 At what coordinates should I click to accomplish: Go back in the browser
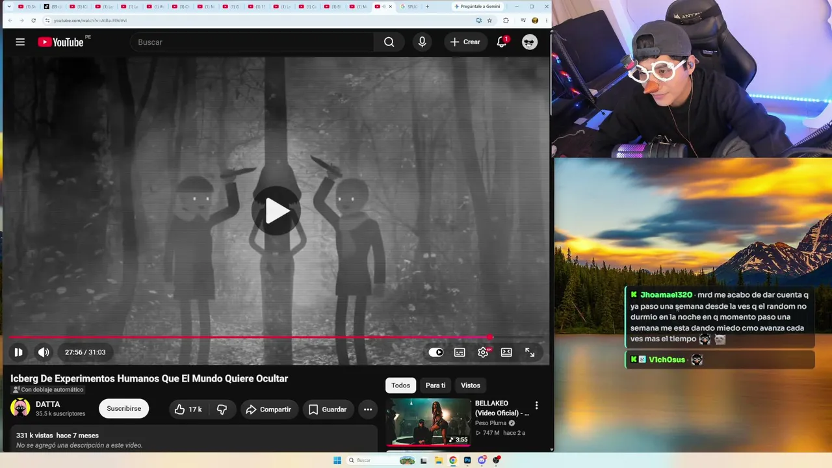[10, 20]
